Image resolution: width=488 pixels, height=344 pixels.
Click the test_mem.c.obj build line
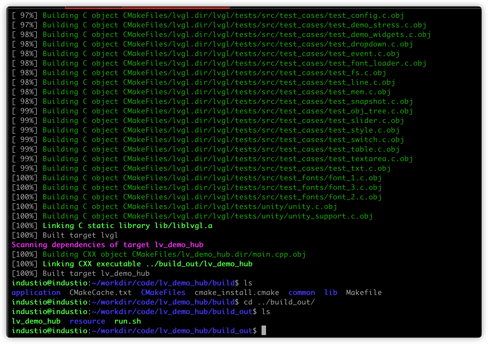point(201,92)
